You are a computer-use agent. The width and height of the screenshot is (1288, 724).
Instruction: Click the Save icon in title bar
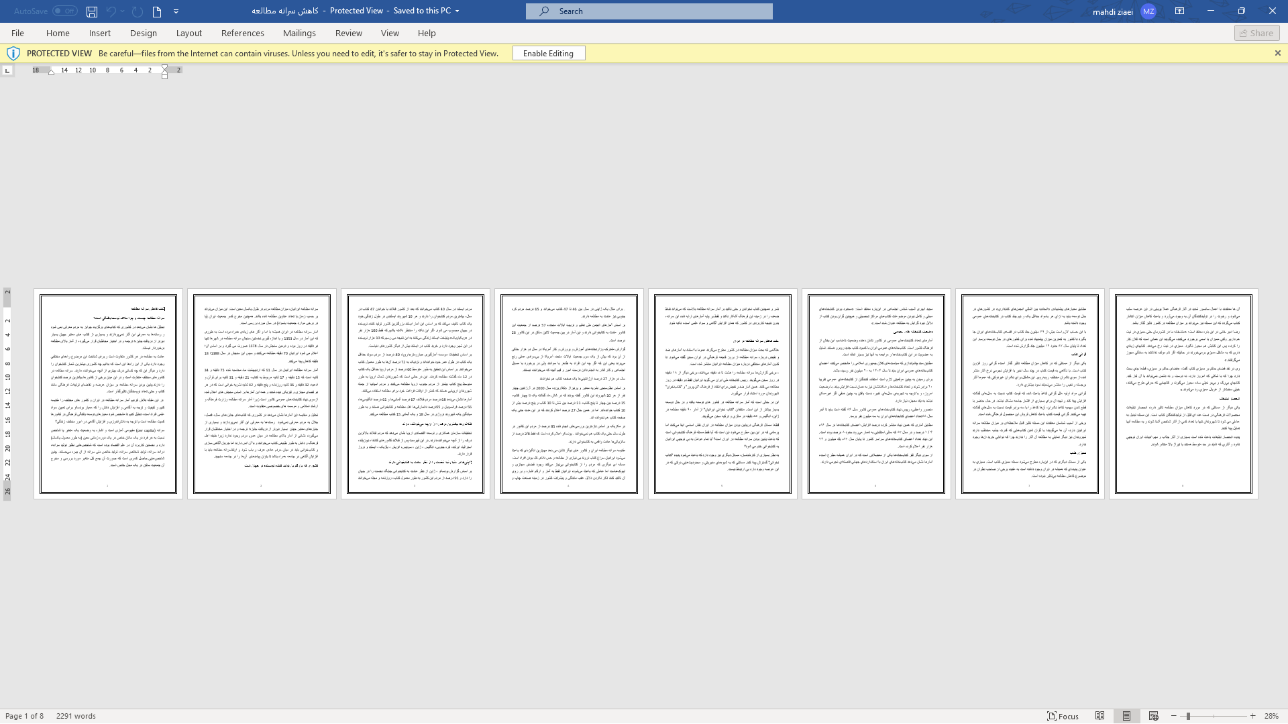click(x=92, y=11)
